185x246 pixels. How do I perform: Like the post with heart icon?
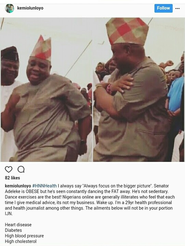(x=9, y=169)
